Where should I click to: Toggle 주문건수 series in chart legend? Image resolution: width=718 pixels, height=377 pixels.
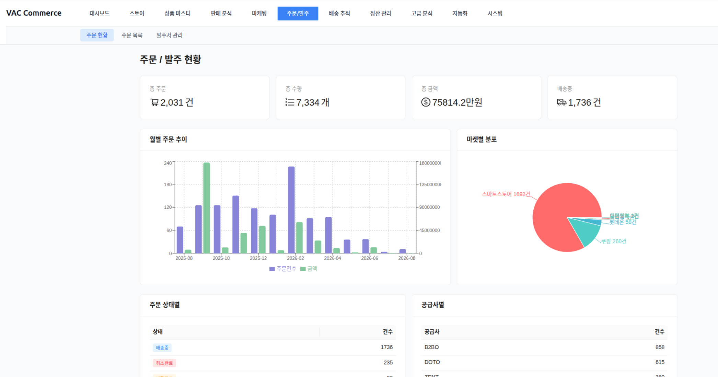[283, 269]
